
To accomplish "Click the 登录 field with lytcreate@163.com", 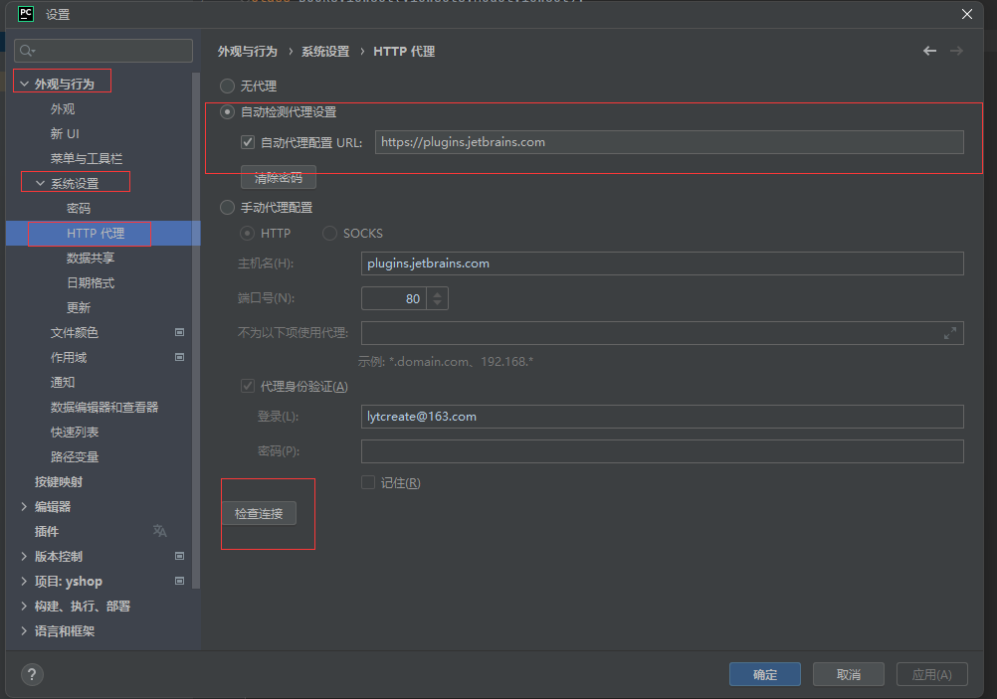I will [x=662, y=417].
